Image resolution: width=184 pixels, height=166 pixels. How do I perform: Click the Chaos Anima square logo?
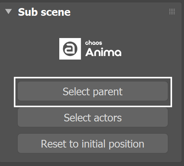click(70, 49)
